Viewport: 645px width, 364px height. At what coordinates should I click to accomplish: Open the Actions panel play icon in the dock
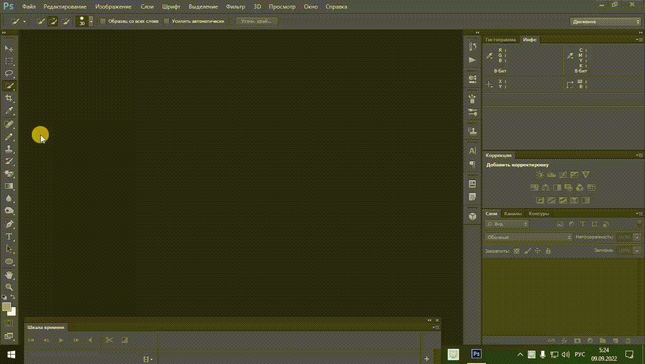pos(472,60)
